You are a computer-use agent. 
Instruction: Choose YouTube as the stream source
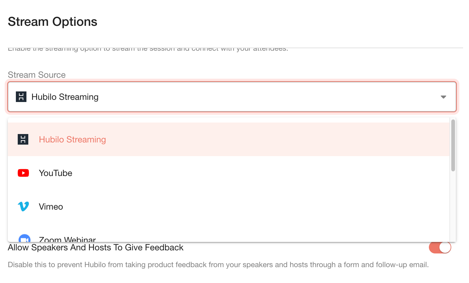56,173
